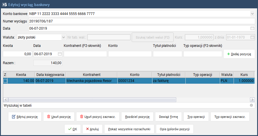Click Typ operacji zaznacz. button
The height and width of the screenshot is (136, 258).
pyautogui.click(x=230, y=117)
